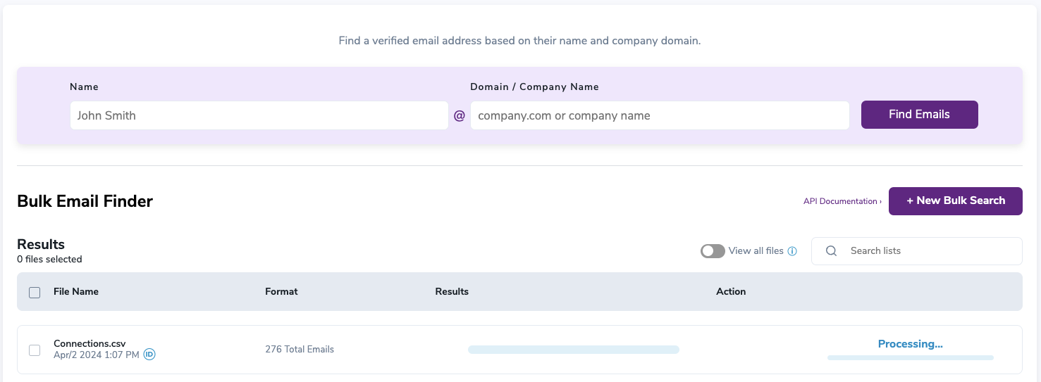The height and width of the screenshot is (382, 1041).
Task: Click the Find Emails button
Action: pyautogui.click(x=919, y=115)
